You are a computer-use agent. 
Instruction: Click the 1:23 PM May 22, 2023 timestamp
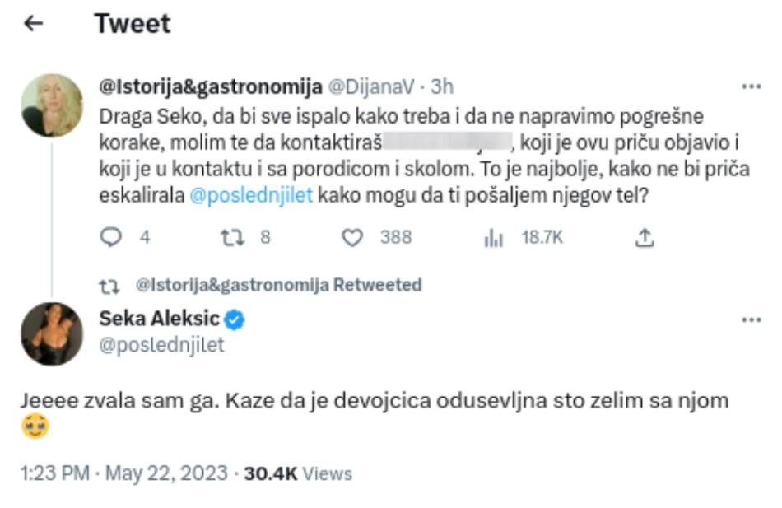[x=123, y=473]
